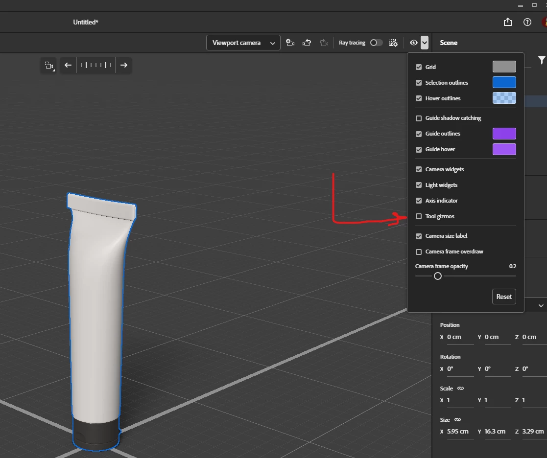Uncheck the Grid checkbox
547x458 pixels.
(x=419, y=67)
